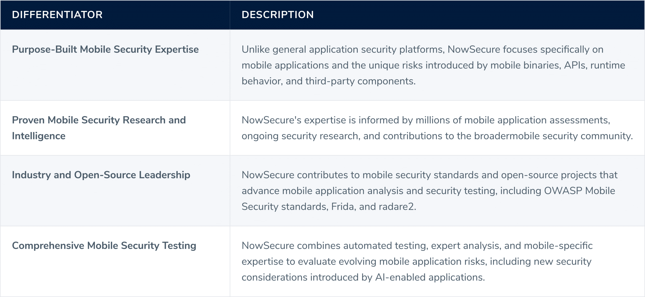The height and width of the screenshot is (297, 645).
Task: Click Comprehensive Mobile Security Testing heading
Action: point(104,246)
